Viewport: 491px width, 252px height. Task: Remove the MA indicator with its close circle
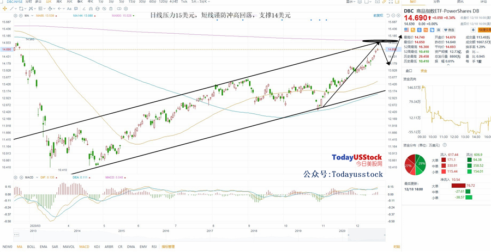21,16
